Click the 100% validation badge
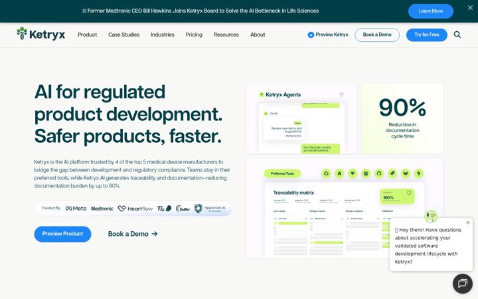The image size is (478, 299). 397,197
